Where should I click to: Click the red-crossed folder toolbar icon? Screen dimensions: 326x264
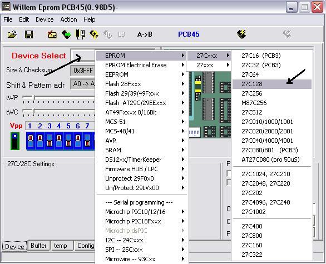52,34
